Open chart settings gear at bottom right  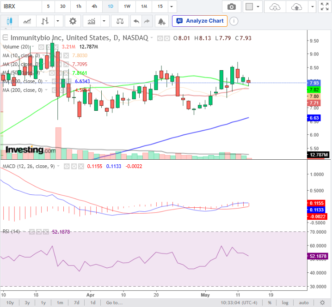(x=322, y=302)
